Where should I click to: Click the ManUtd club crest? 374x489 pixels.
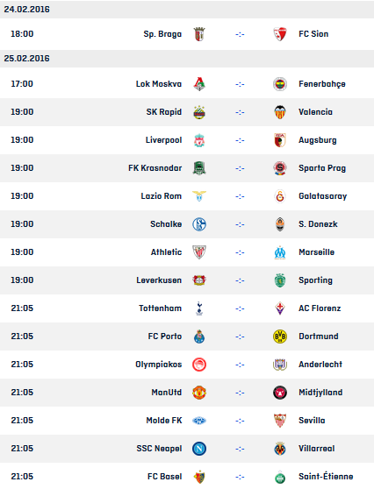199,393
